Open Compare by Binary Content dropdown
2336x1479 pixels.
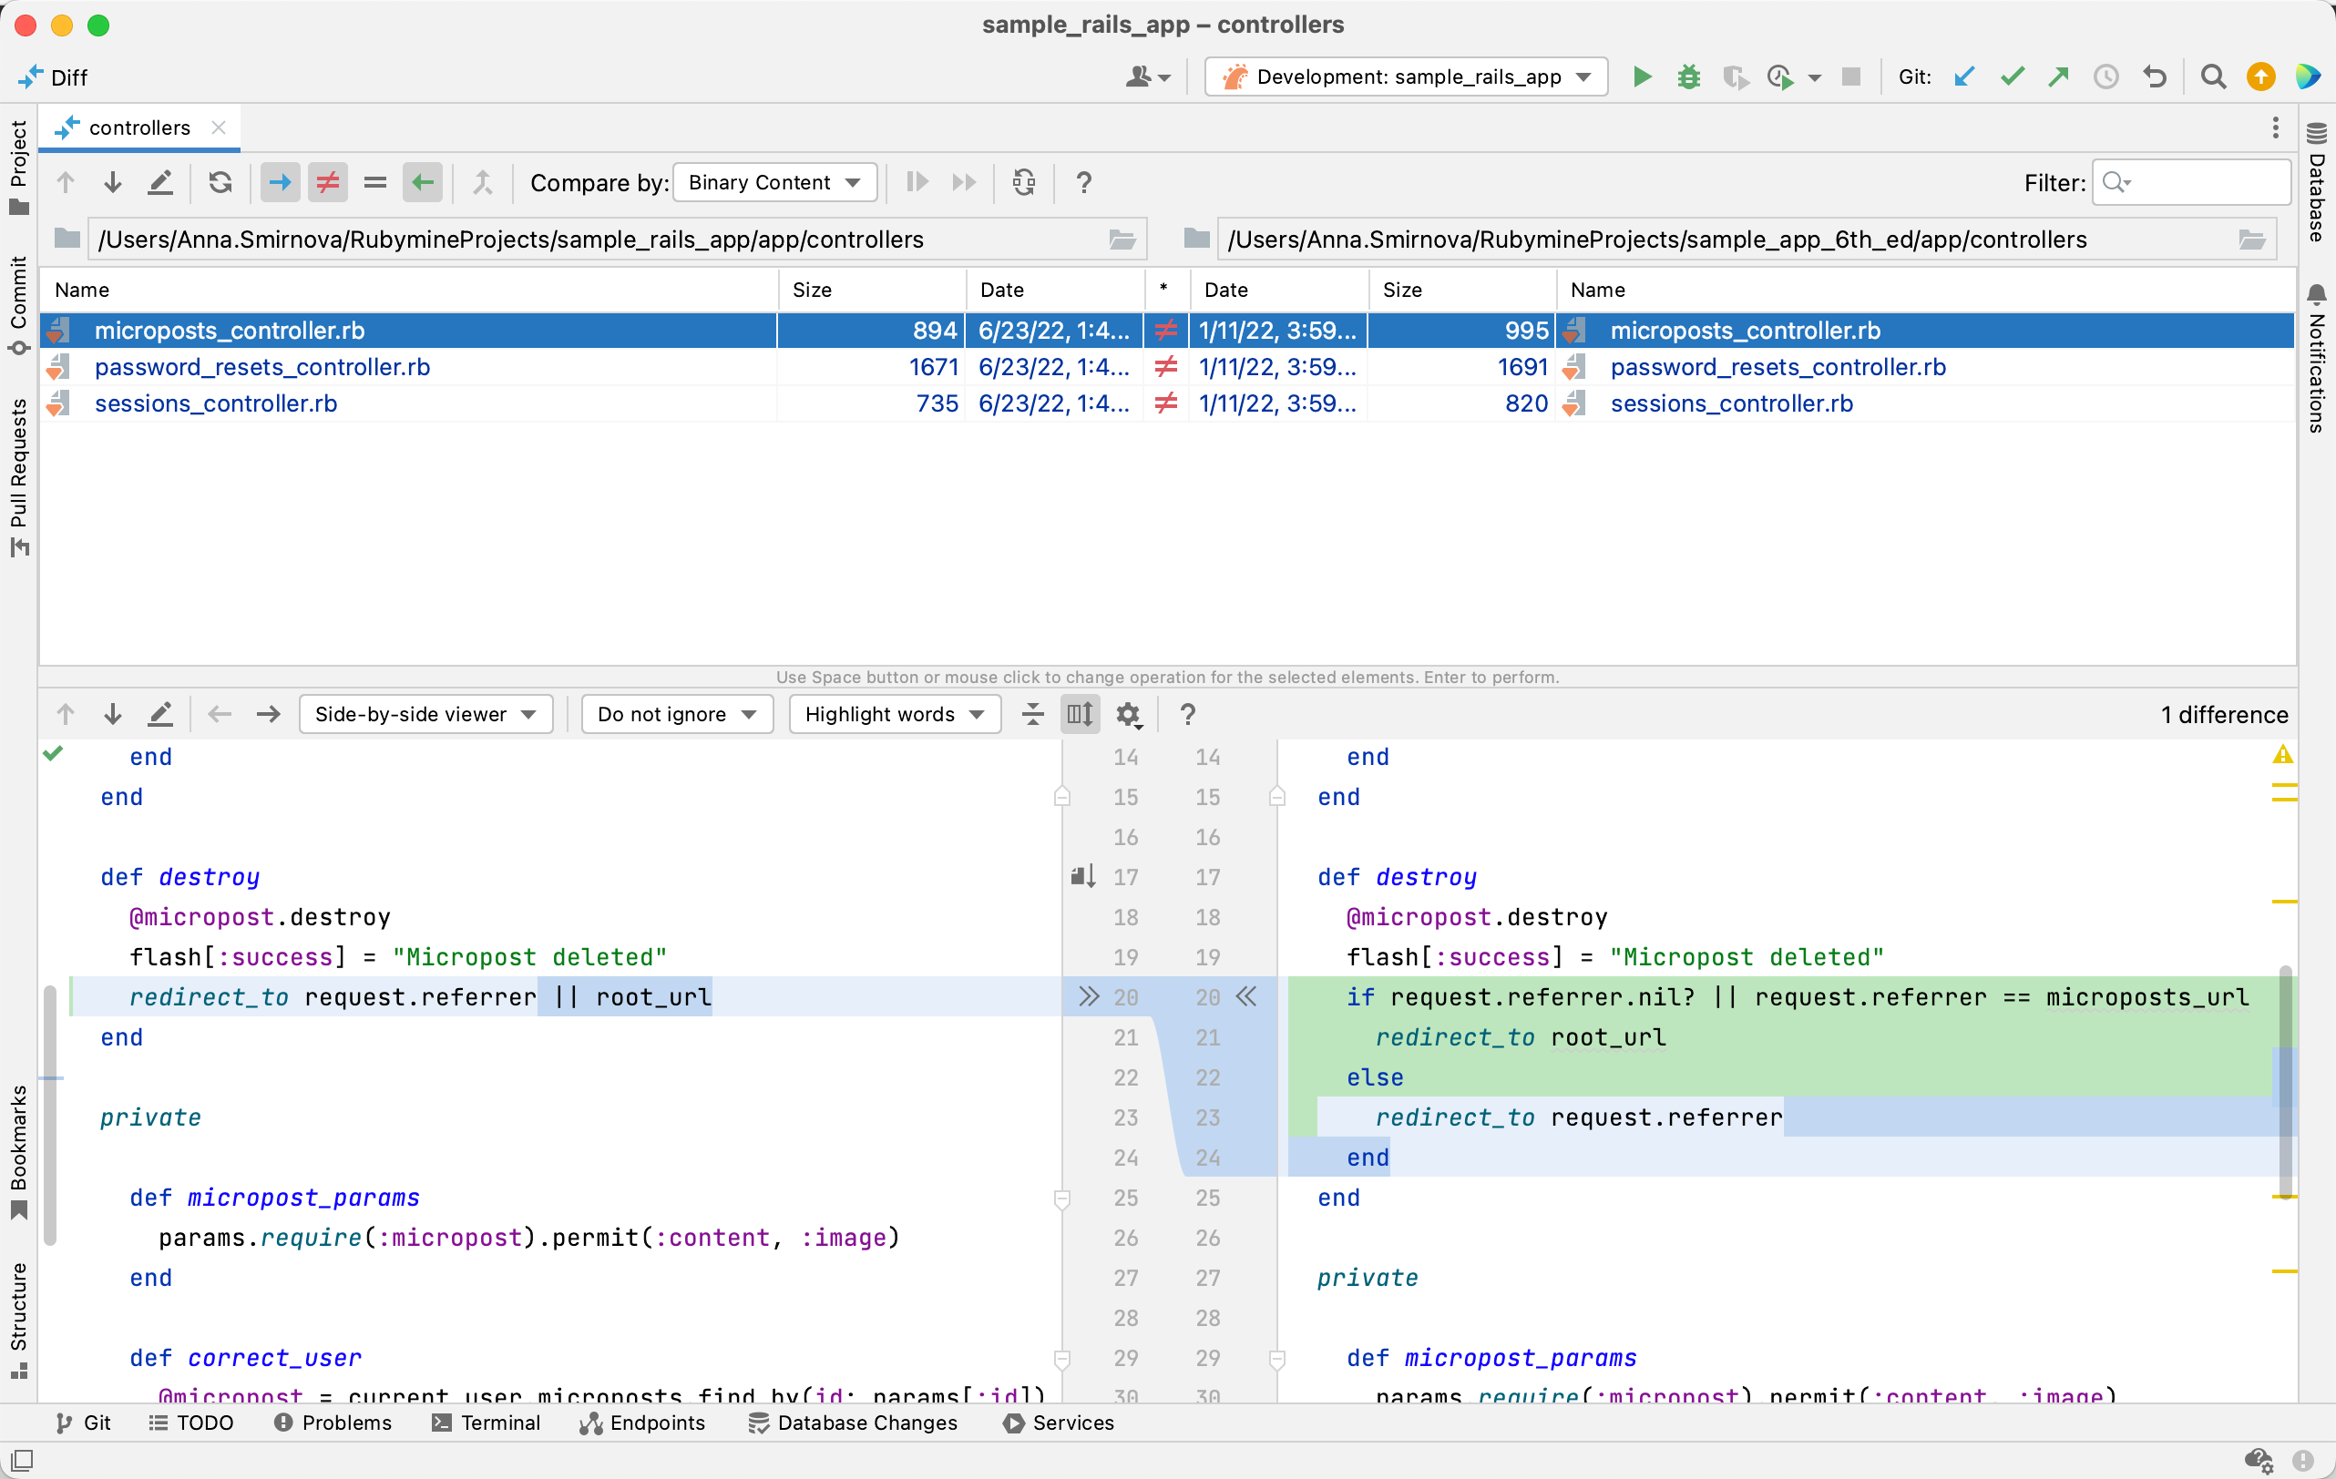click(774, 182)
